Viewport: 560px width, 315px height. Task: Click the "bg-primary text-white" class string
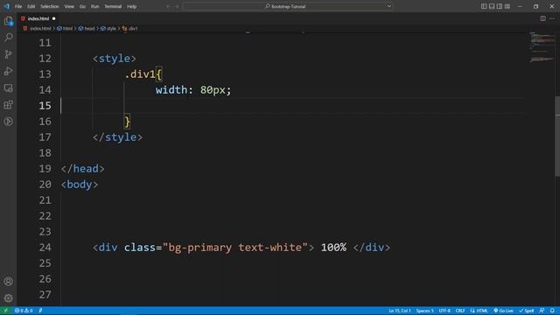[235, 248]
